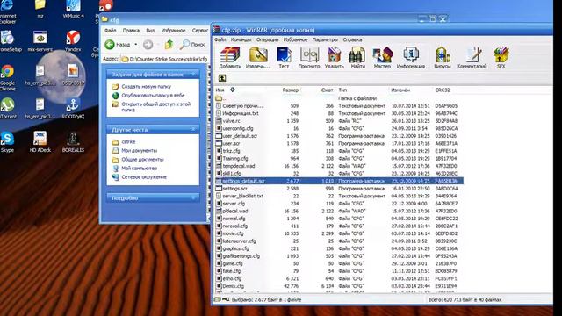Click Открыть общий доступ к этой папке

pos(156,107)
